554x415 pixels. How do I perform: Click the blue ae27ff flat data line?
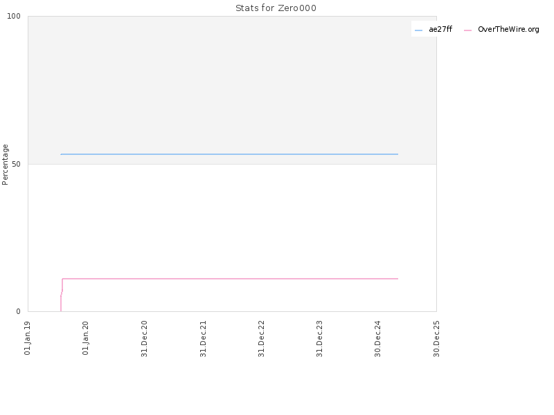229,154
